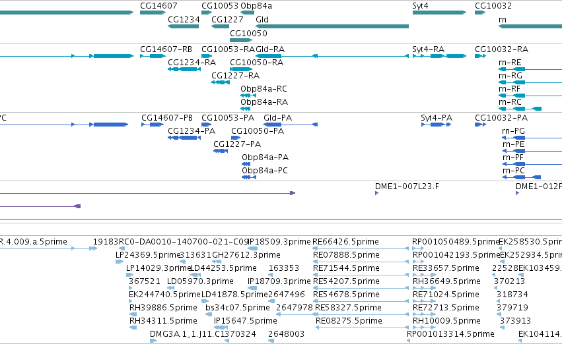Click transcript CG1234-RA
562x344 pixels.
192,63
